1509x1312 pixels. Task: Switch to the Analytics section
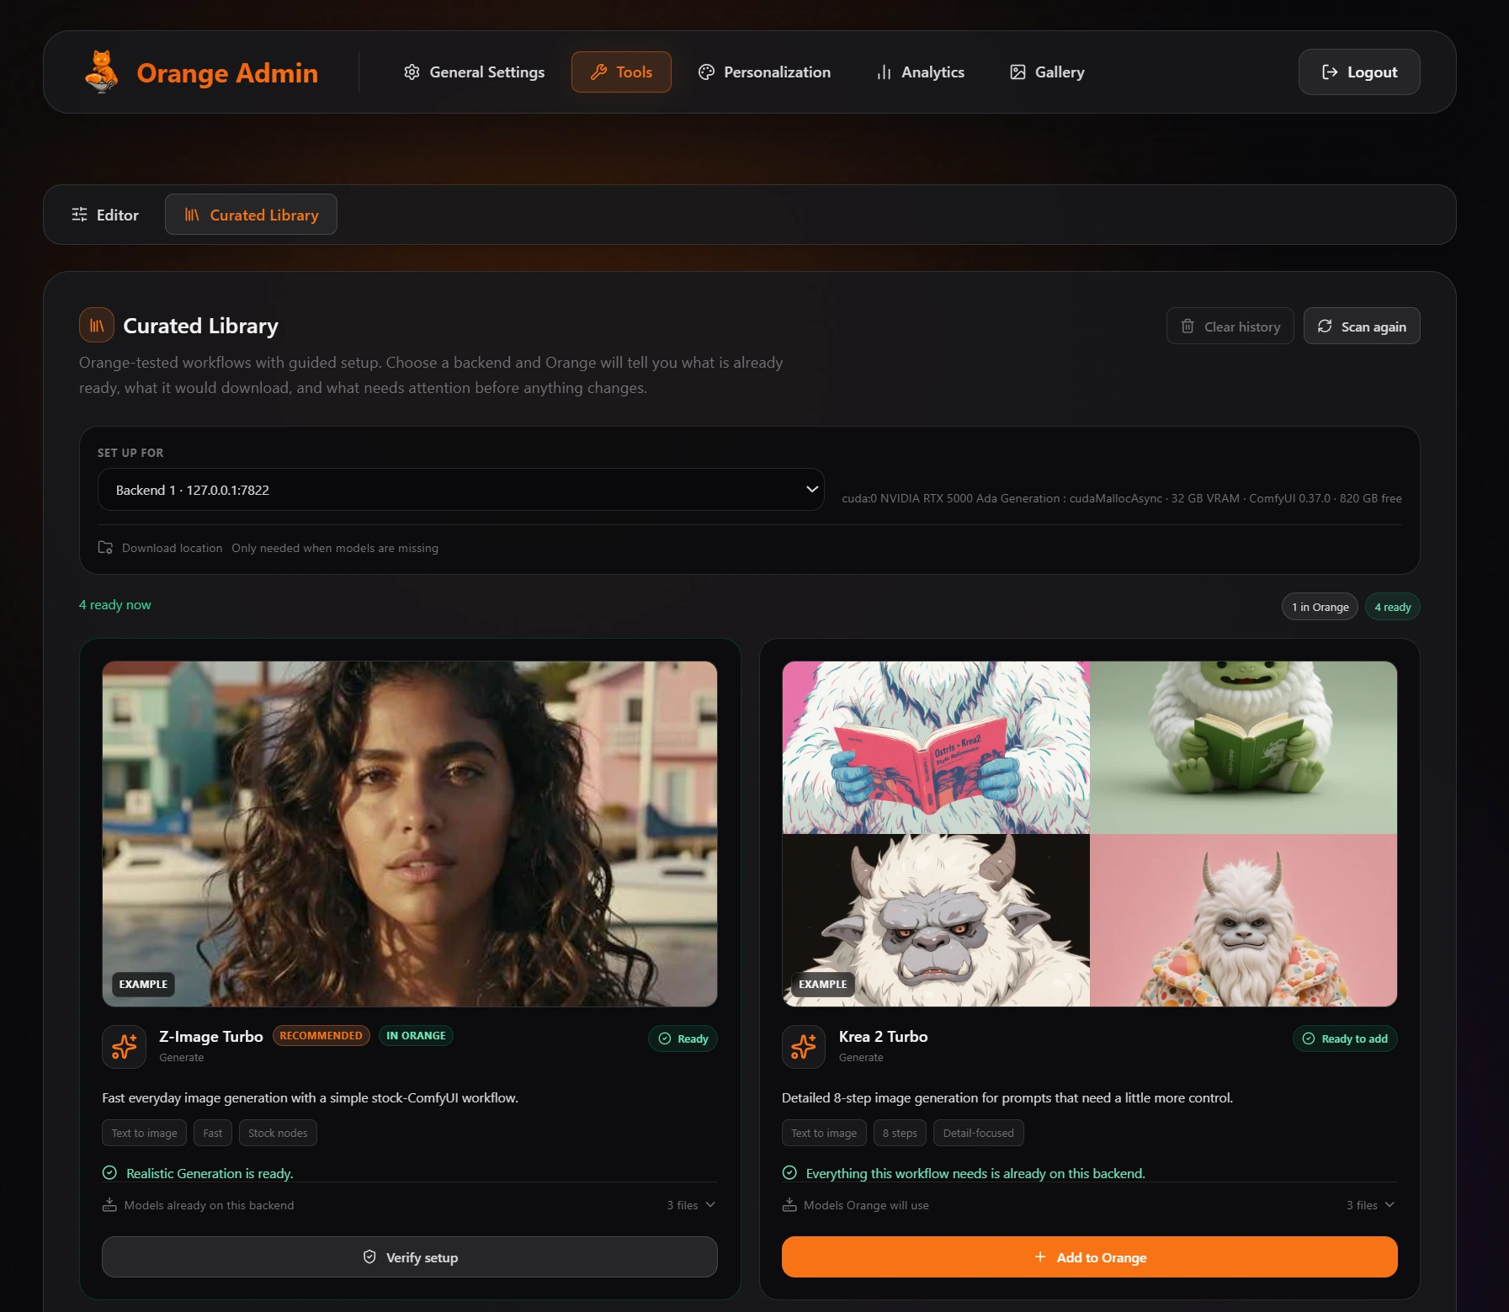click(920, 72)
